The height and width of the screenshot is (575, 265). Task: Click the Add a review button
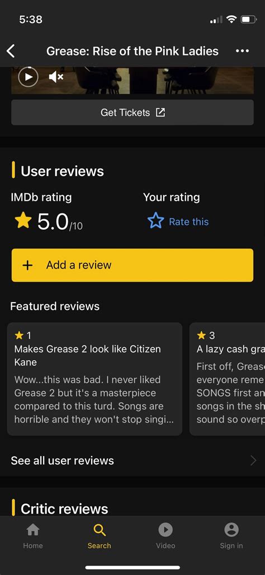coord(132,265)
